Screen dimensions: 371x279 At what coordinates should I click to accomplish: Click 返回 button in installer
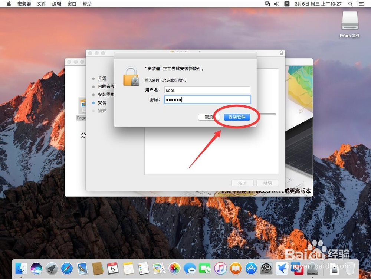242,183
